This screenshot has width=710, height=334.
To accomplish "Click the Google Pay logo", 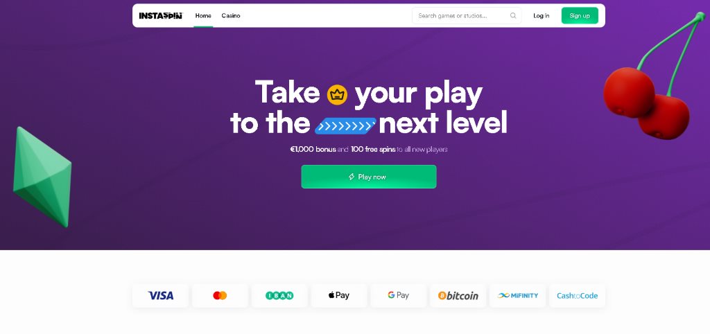I will click(x=399, y=295).
